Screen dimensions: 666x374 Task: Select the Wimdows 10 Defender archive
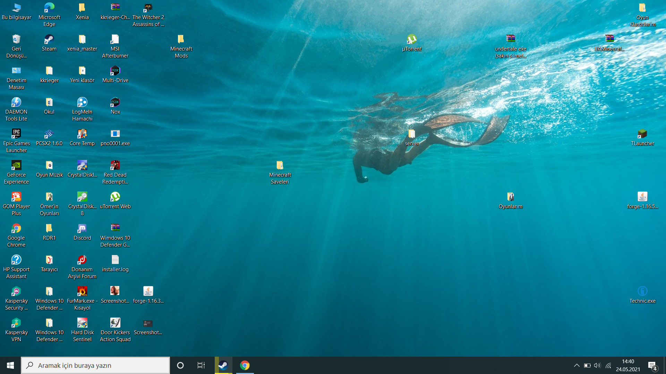115,235
